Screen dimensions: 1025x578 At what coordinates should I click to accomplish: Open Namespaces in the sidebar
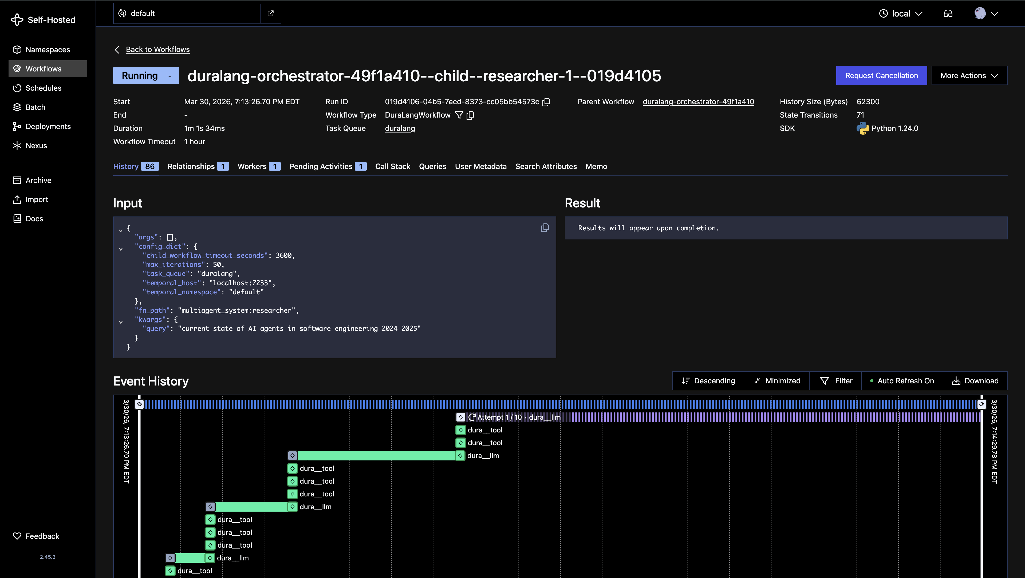pos(47,50)
